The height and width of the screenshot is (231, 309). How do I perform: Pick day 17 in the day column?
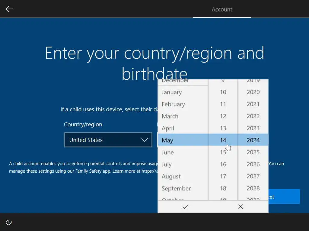pos(223,176)
